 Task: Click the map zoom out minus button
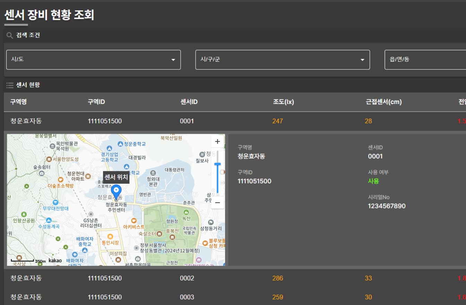coord(217,202)
